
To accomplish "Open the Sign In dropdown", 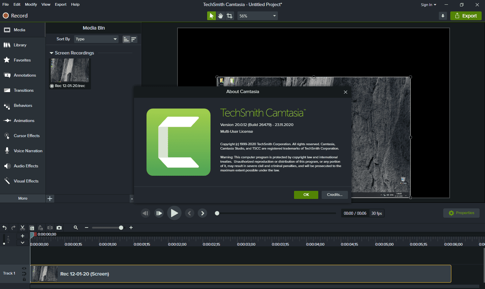I will coord(428,5).
